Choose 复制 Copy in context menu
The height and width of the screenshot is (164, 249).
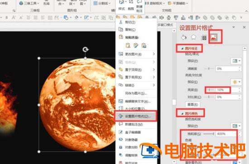[136, 29]
